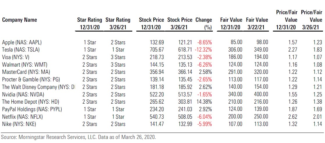Click the Netflix (NAS: NFLX) company name

[22, 117]
